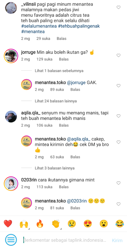The image size is (127, 248).
Task: Like the aqila.qla_ comment
Action: [119, 116]
